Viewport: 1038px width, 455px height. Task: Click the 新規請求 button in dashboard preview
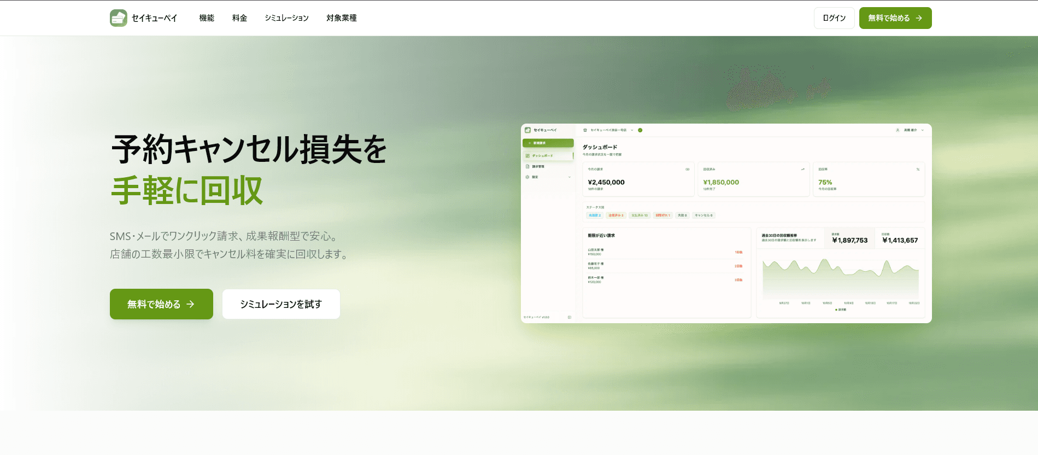click(548, 143)
